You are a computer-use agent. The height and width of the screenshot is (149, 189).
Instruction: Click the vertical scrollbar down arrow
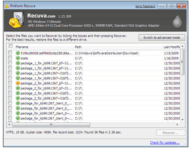click(183, 119)
